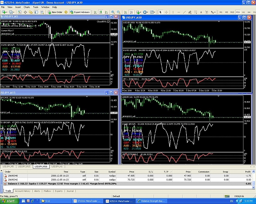Screen dimensions: 256x204
Task: Select the Equidistant Channel tool
Action: click(x=190, y=12)
